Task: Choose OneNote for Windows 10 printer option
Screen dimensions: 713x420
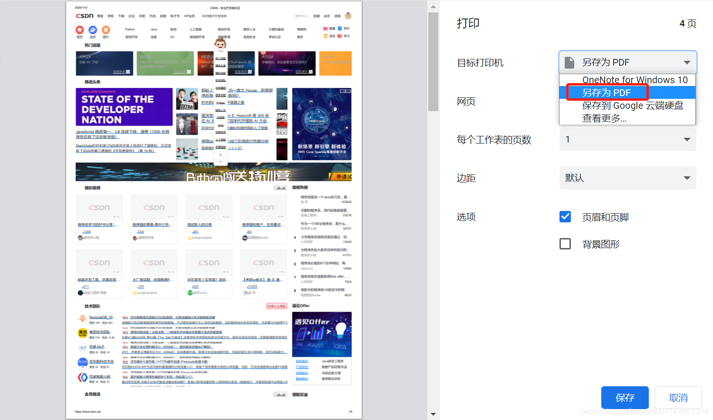Action: pos(627,80)
